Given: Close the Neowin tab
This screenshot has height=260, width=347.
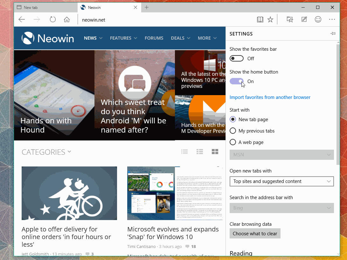Looking at the screenshot, I should (135, 8).
